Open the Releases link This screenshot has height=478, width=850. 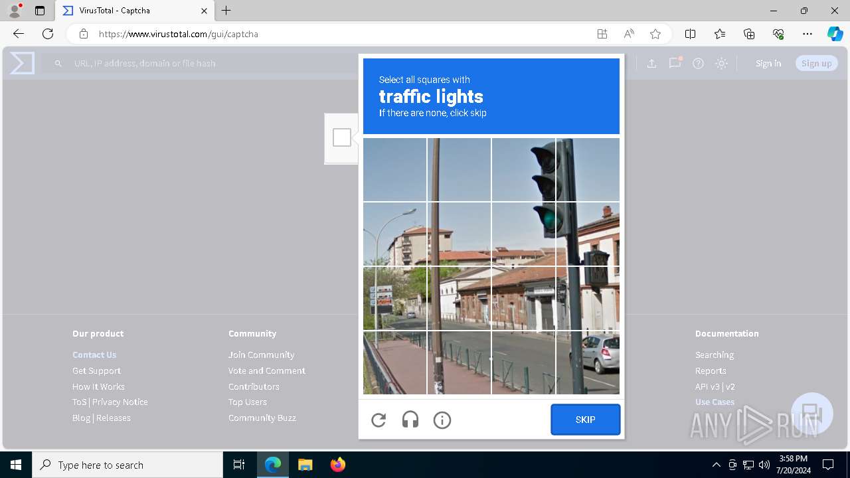click(114, 418)
